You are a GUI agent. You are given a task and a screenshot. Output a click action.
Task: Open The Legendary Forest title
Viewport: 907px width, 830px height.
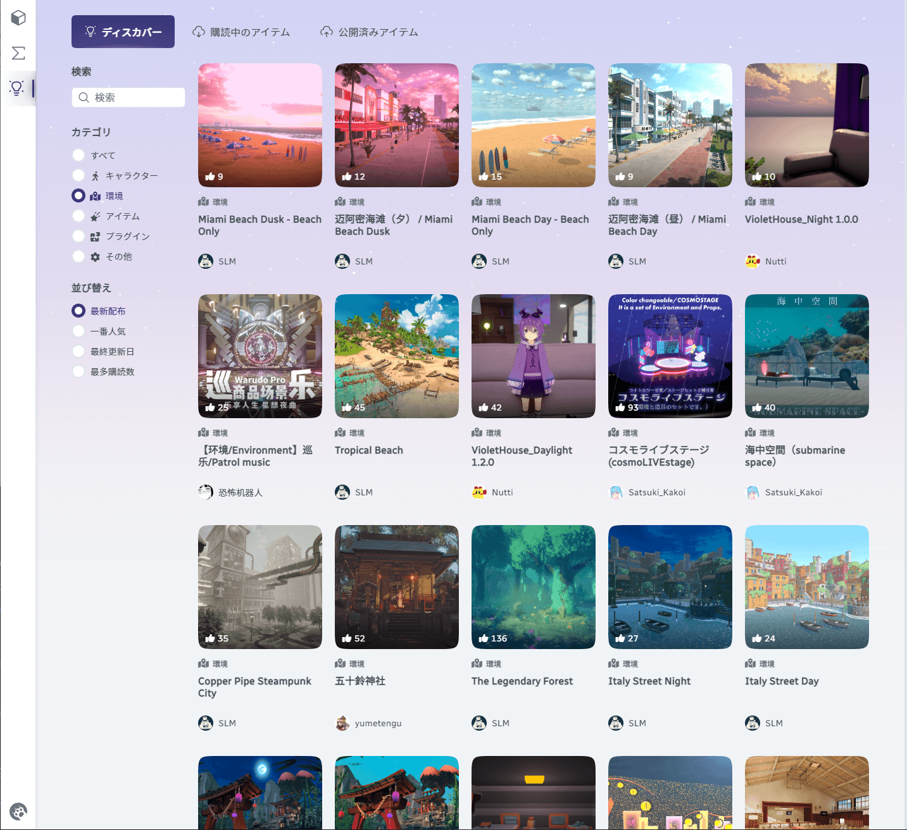click(522, 681)
